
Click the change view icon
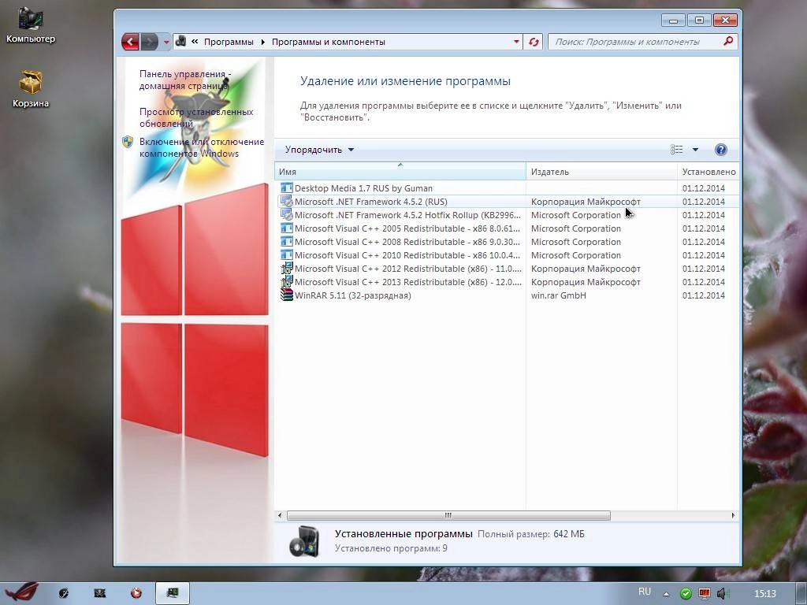(676, 150)
